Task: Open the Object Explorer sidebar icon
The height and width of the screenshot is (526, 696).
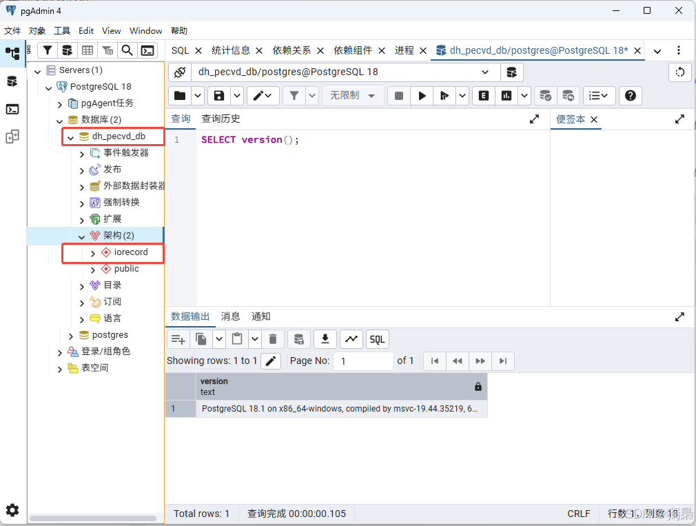Action: [x=12, y=53]
